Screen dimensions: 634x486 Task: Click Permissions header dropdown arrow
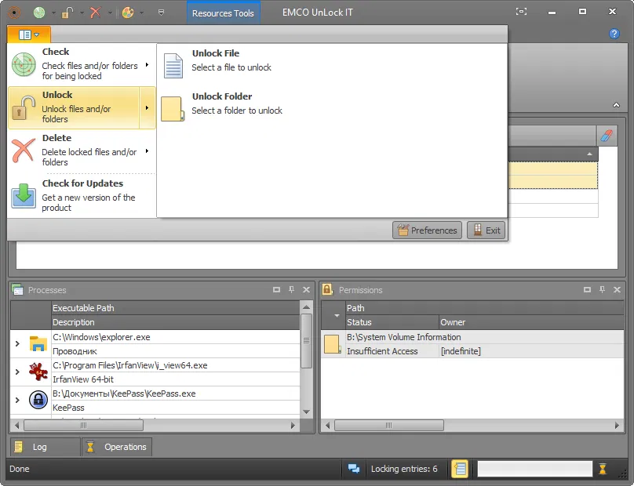tap(337, 315)
